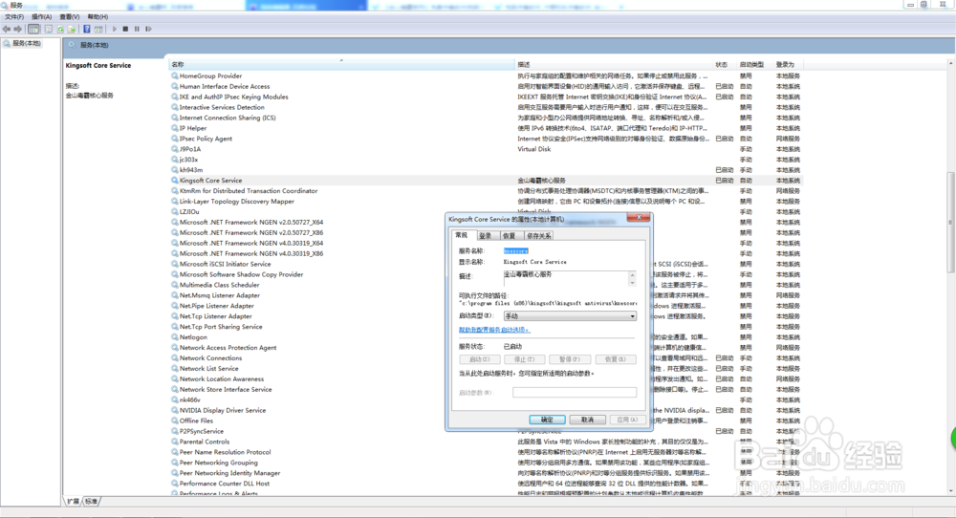Click the 应用(A) button in the dialog
The image size is (956, 518).
[627, 420]
